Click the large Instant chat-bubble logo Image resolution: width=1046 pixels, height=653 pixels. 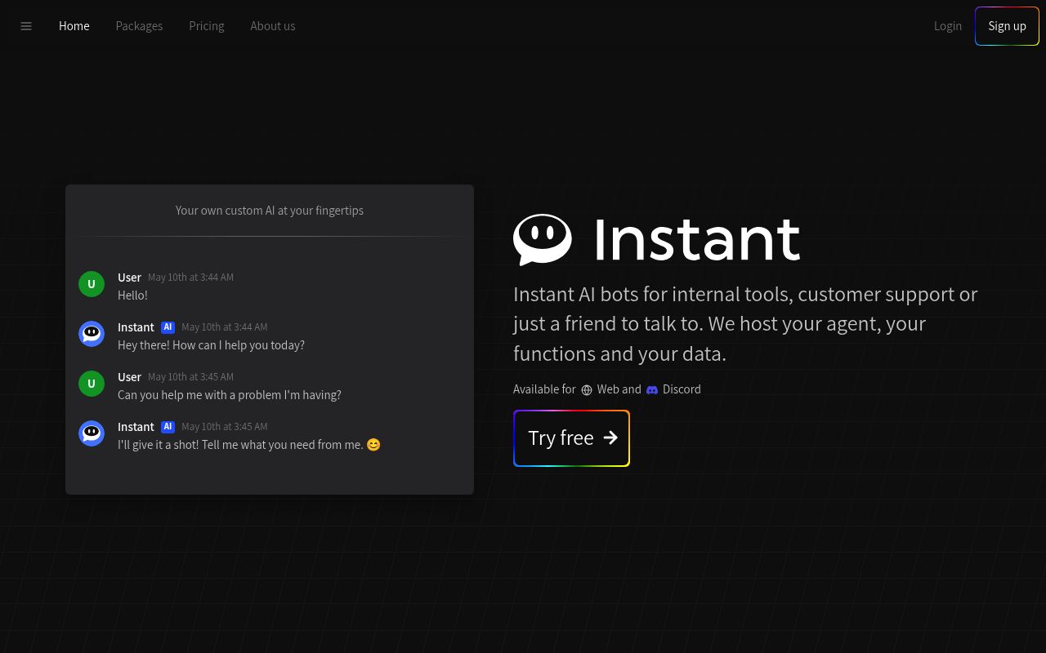543,239
